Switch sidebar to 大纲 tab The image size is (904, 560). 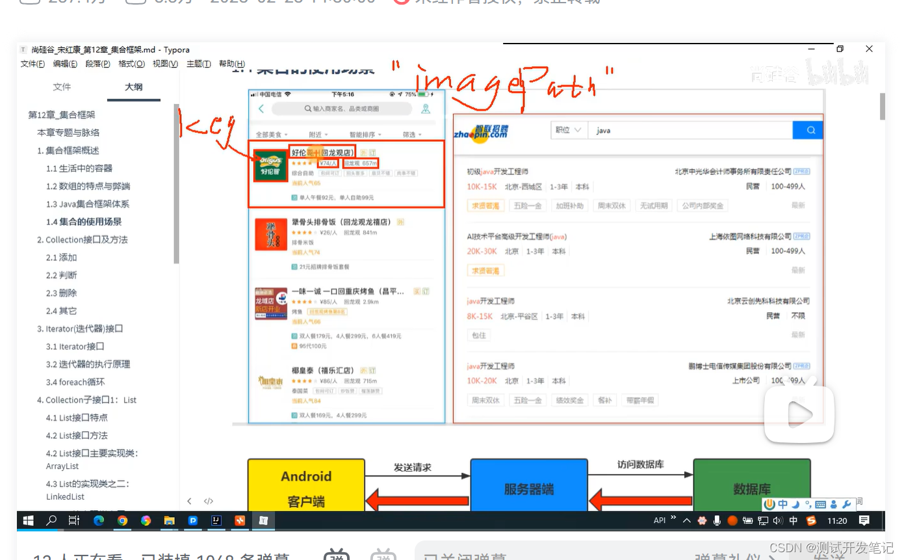click(x=134, y=87)
